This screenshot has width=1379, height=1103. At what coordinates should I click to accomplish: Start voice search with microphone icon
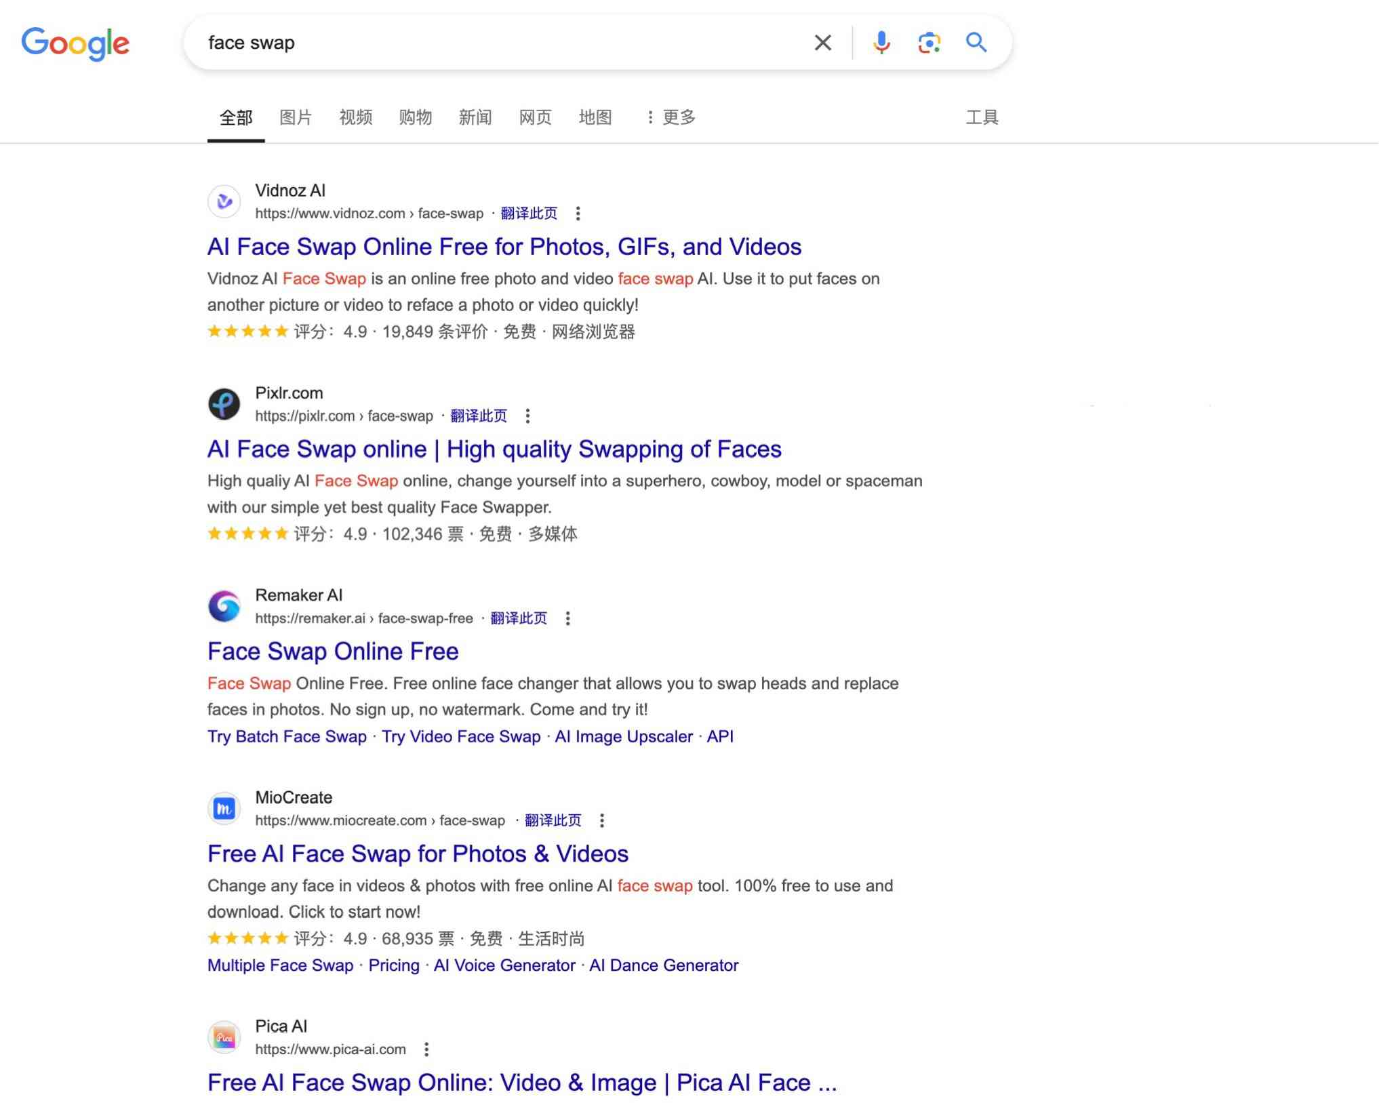coord(881,43)
